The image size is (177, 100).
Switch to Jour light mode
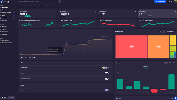point(11,97)
